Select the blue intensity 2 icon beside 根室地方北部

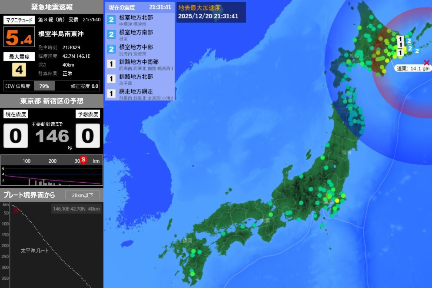111,19
